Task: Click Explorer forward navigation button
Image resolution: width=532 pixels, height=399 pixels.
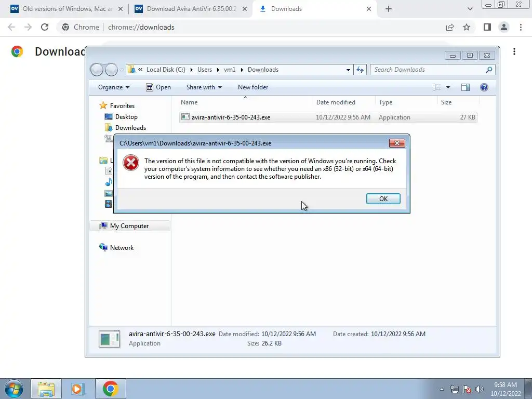Action: (x=111, y=70)
